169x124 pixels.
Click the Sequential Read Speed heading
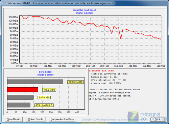(x=84, y=10)
